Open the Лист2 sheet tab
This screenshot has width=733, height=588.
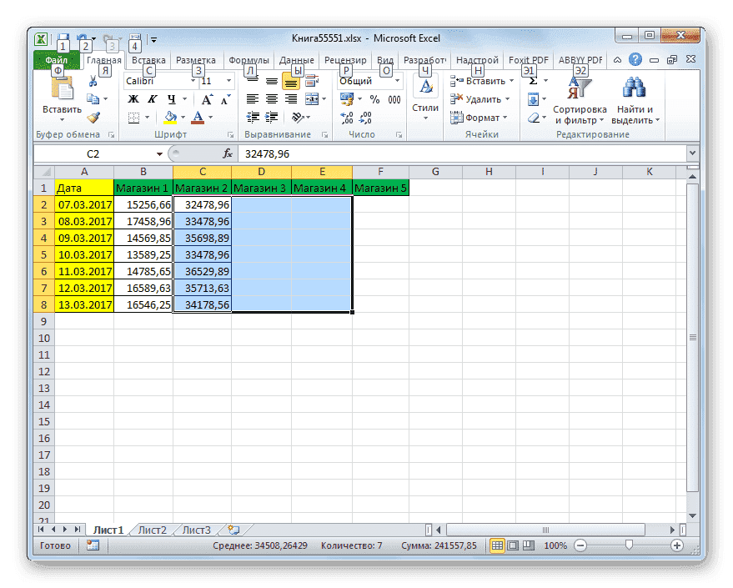(153, 528)
